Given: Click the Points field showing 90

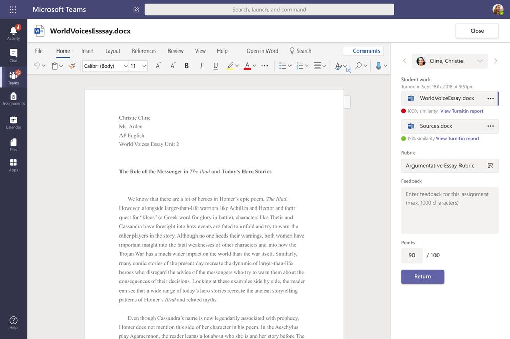Looking at the screenshot, I should 412,255.
